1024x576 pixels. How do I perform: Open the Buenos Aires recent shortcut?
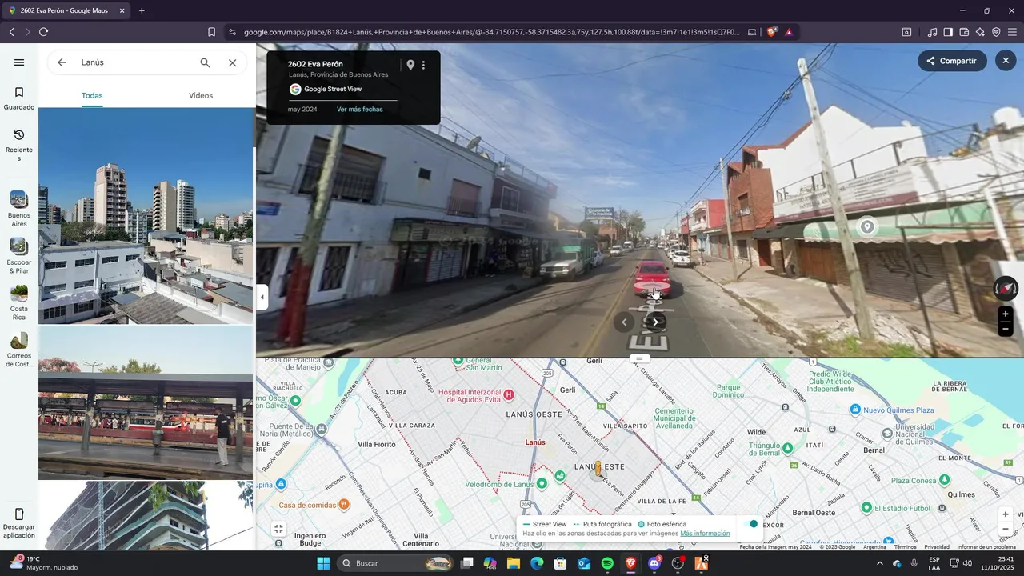point(19,209)
